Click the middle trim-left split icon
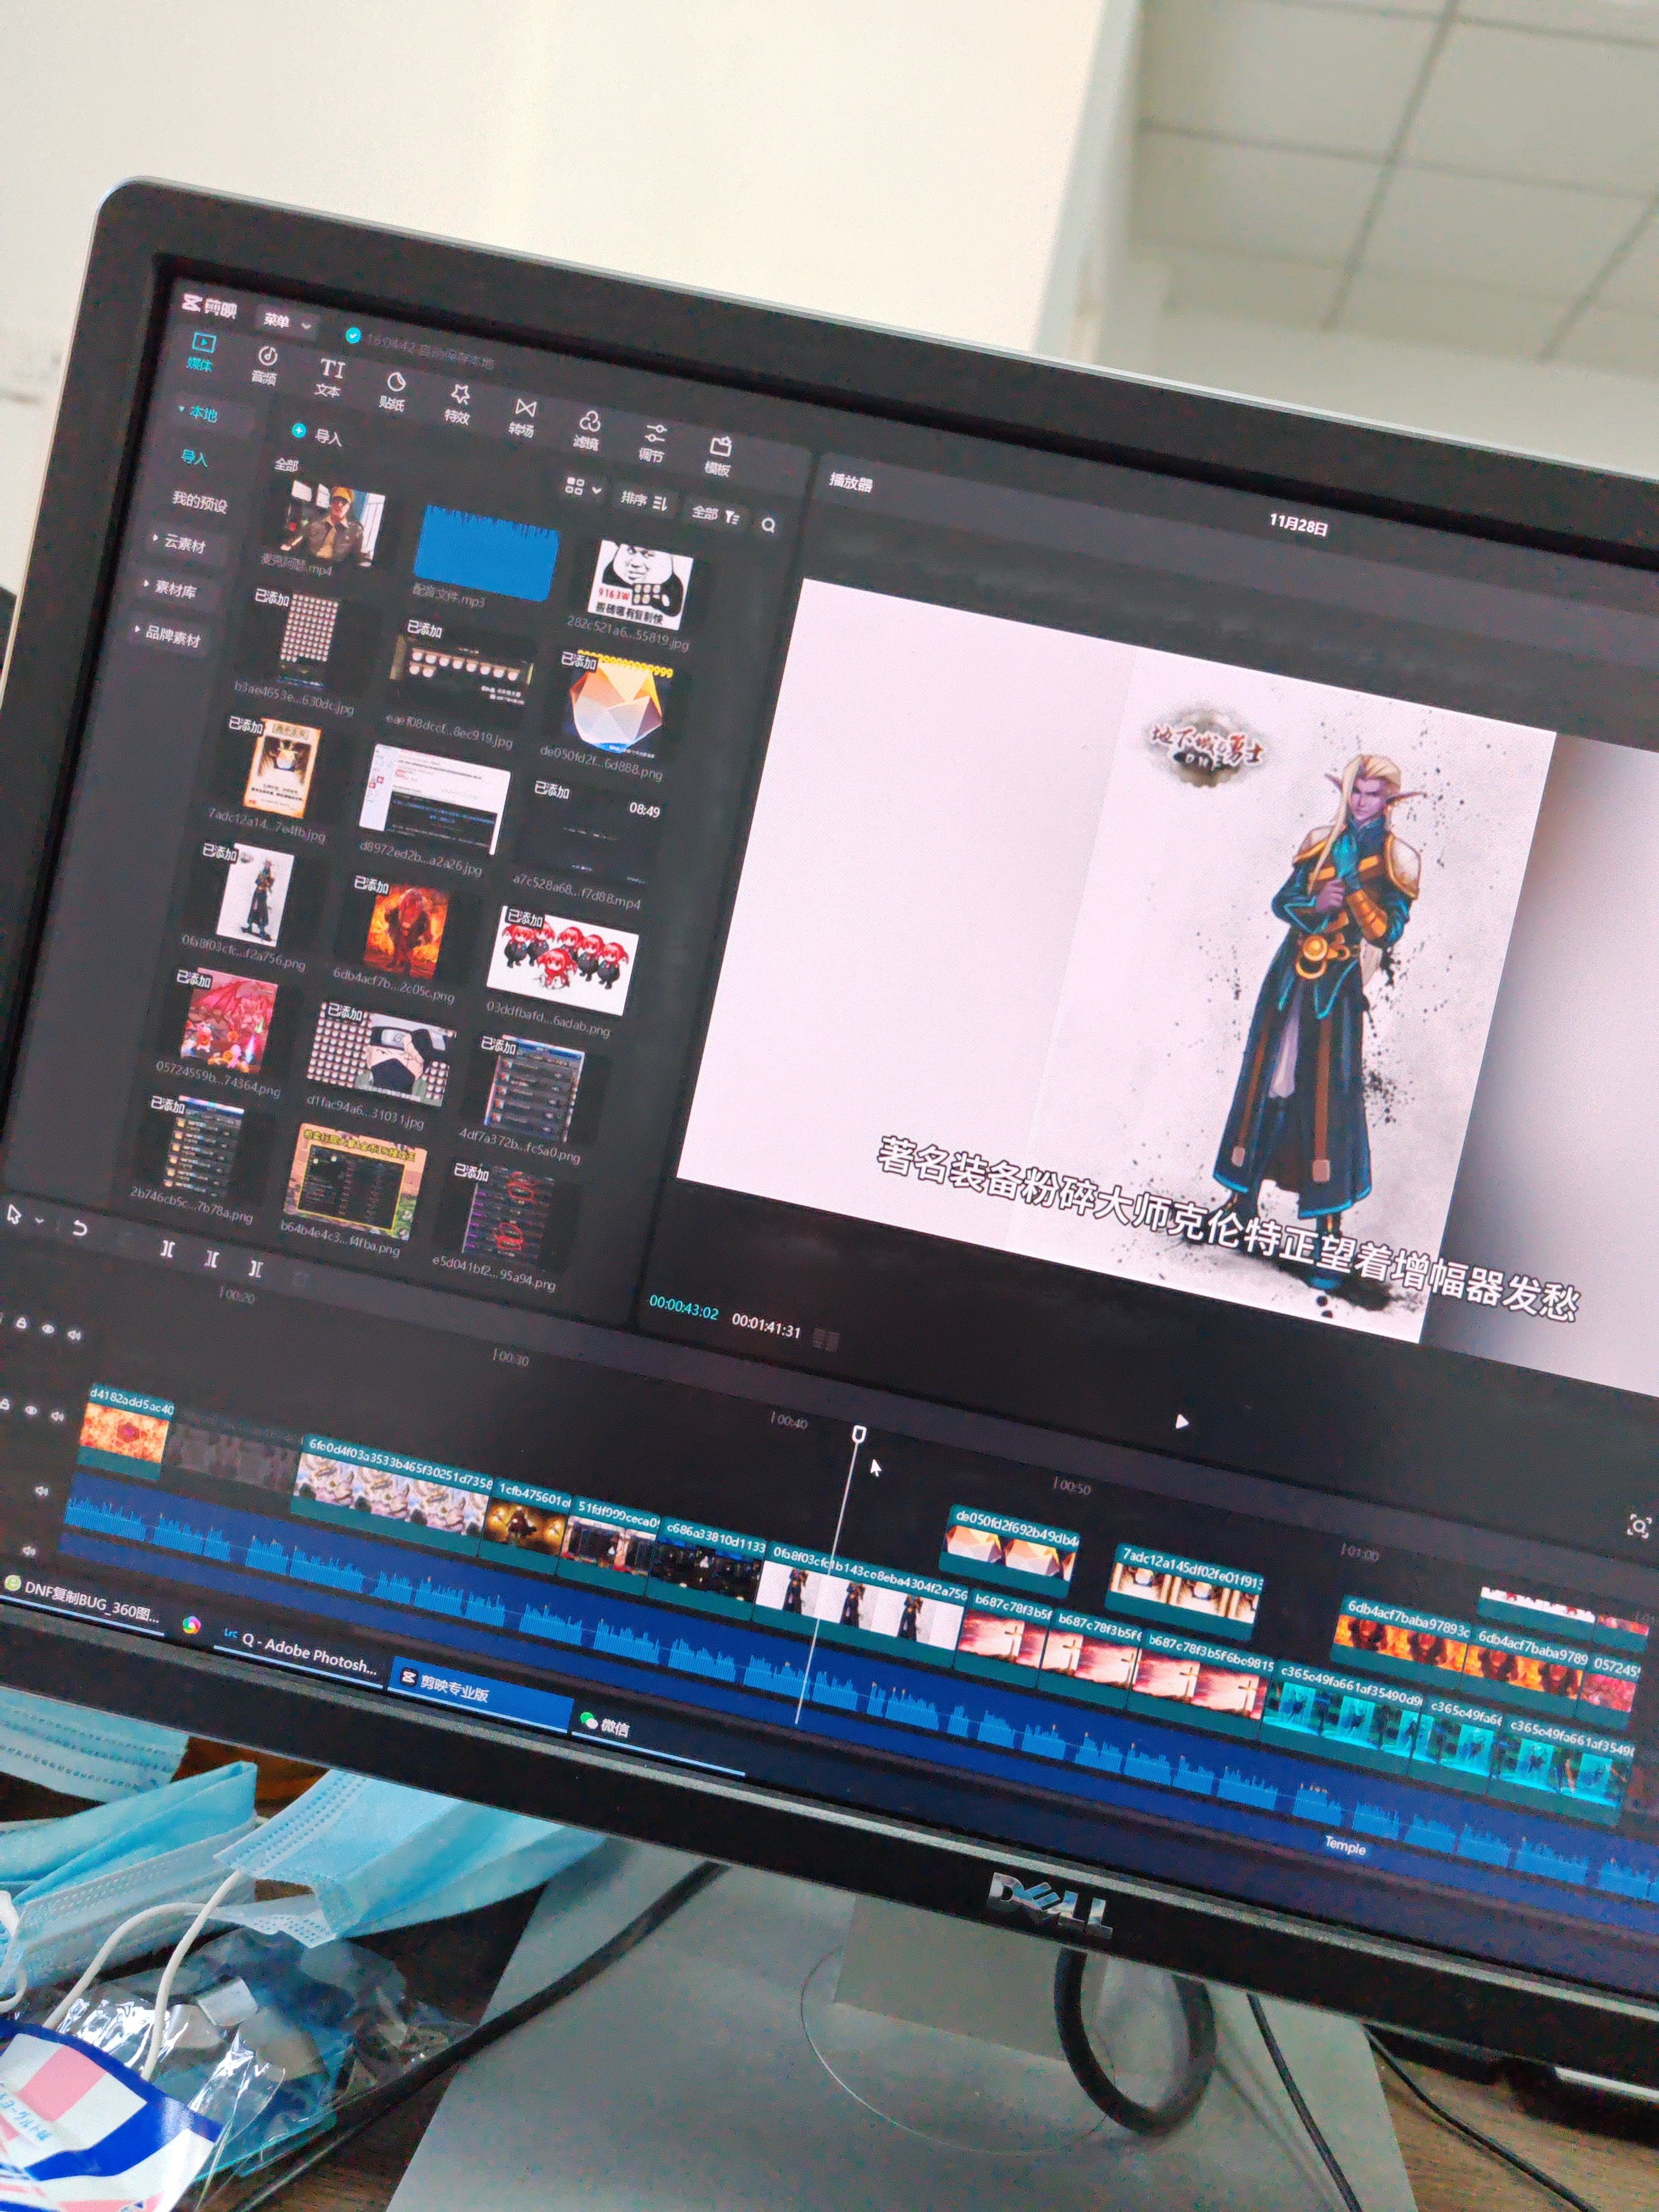Screen dimensions: 1659x2212 (211, 1258)
